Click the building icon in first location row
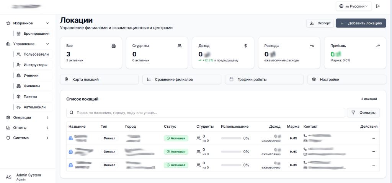392x183 pixels. coord(70,138)
